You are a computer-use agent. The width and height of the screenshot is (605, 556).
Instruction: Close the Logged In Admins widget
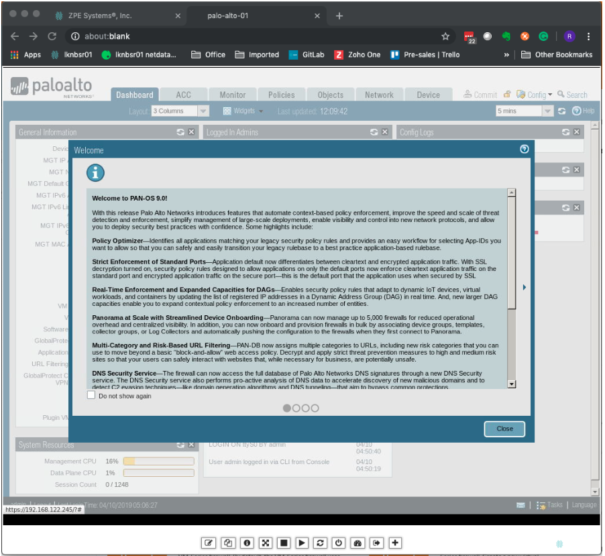click(x=385, y=132)
